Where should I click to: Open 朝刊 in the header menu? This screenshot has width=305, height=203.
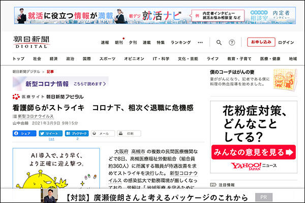pos(119,42)
